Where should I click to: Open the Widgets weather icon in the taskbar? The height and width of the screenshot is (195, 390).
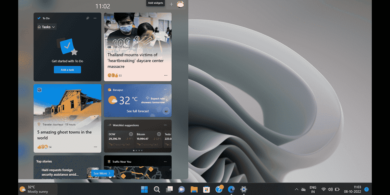(x=23, y=189)
